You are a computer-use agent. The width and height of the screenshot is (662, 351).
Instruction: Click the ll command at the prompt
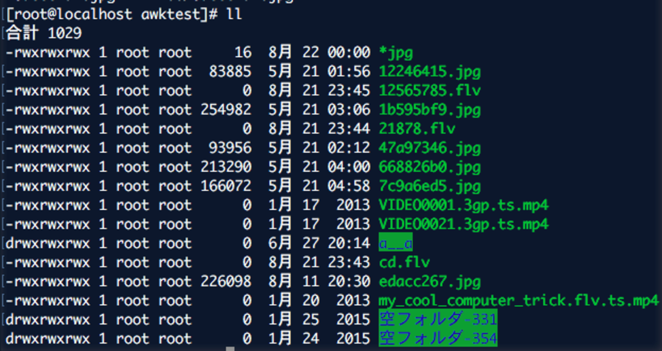click(x=234, y=14)
